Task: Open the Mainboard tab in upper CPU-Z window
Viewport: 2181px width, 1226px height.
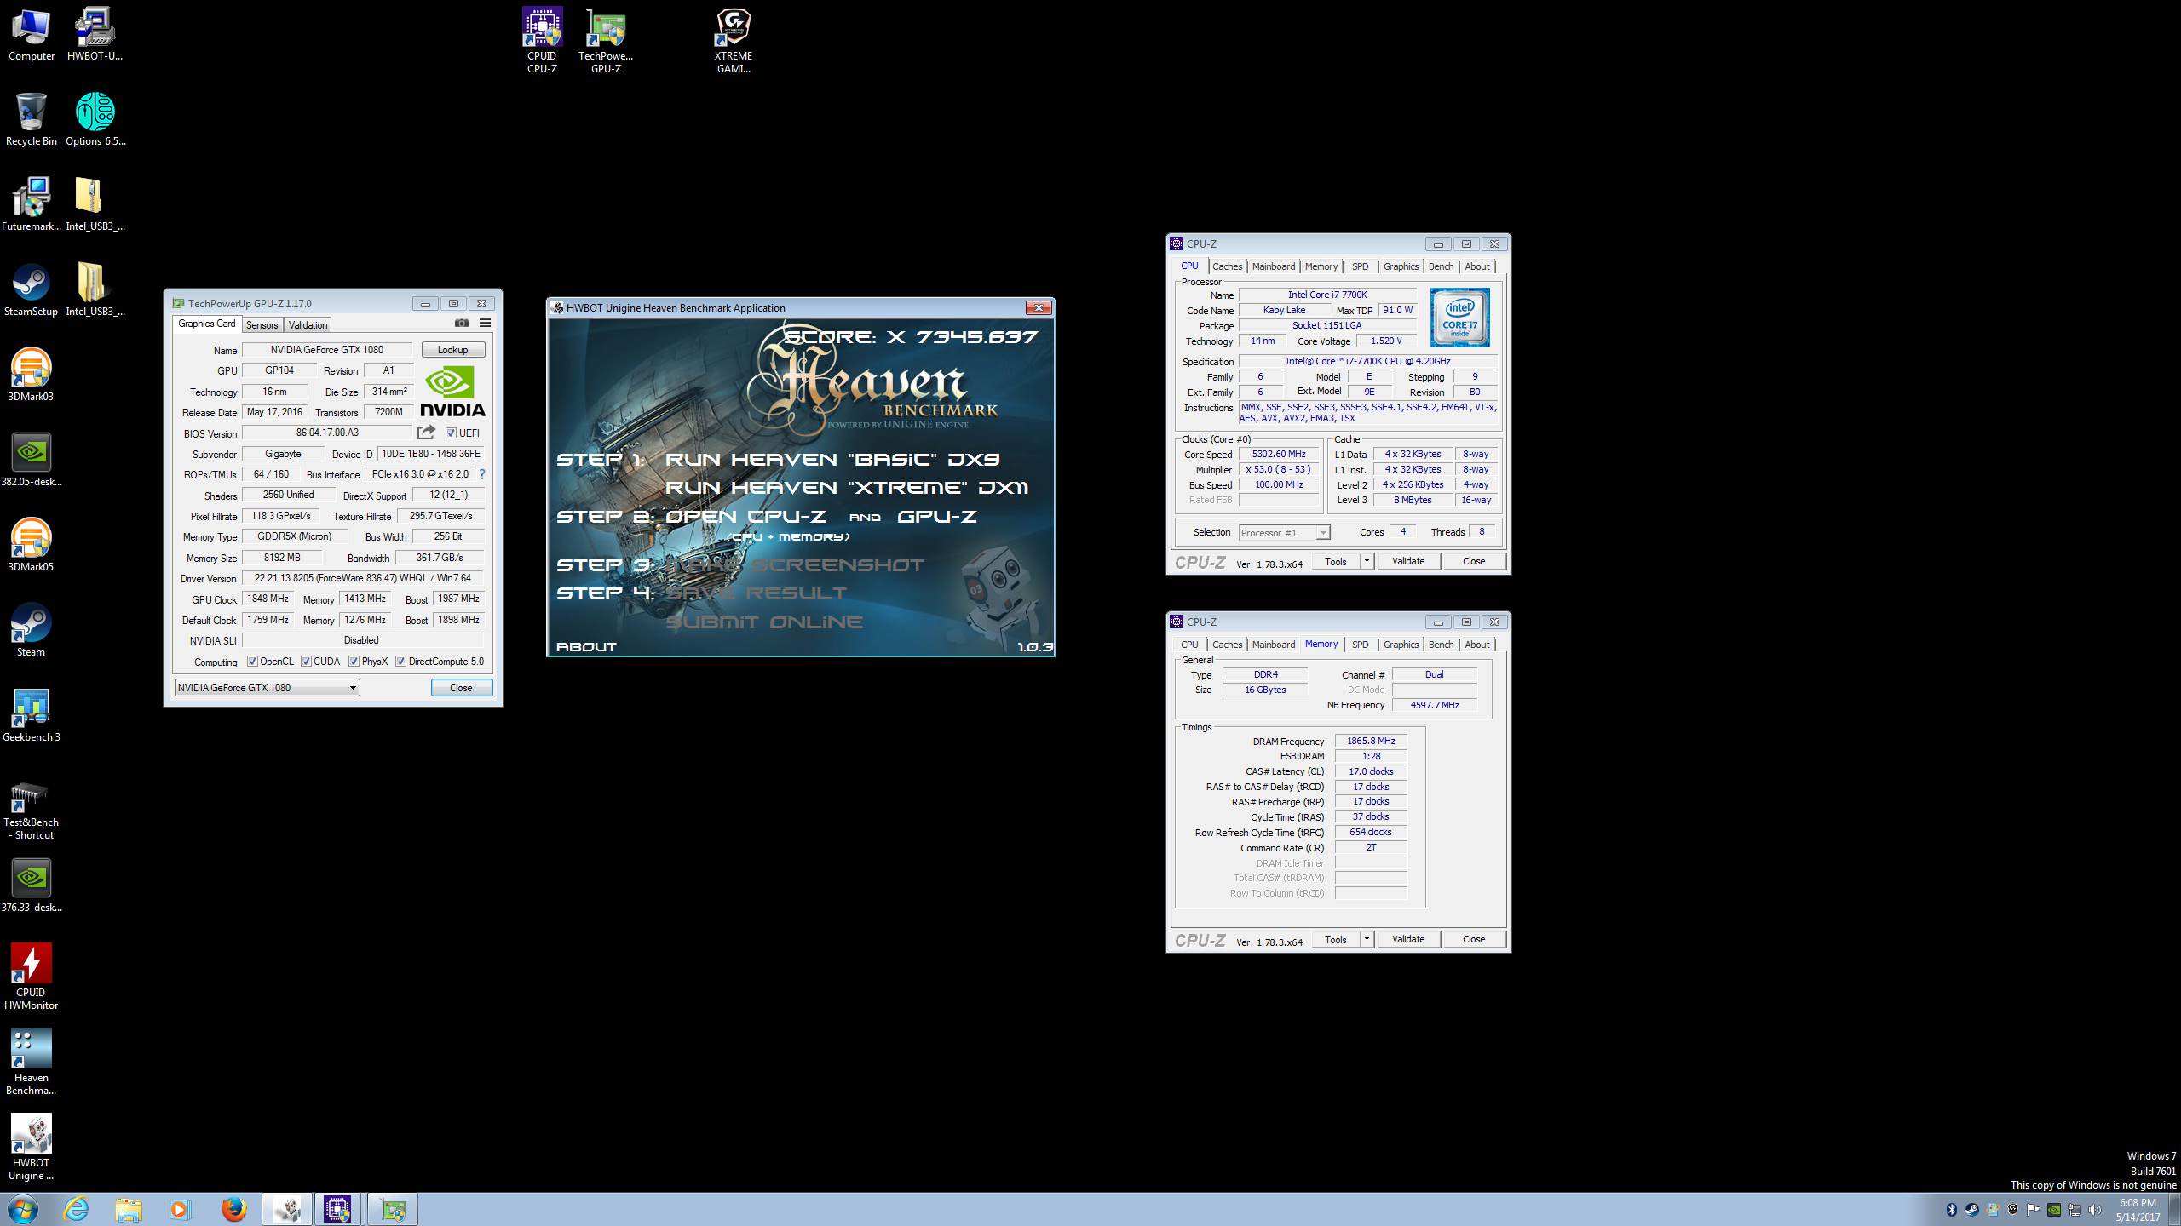Action: coord(1273,266)
